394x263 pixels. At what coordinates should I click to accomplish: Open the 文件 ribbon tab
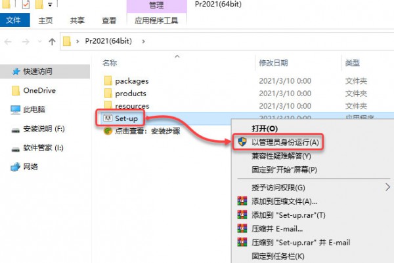pyautogui.click(x=14, y=20)
